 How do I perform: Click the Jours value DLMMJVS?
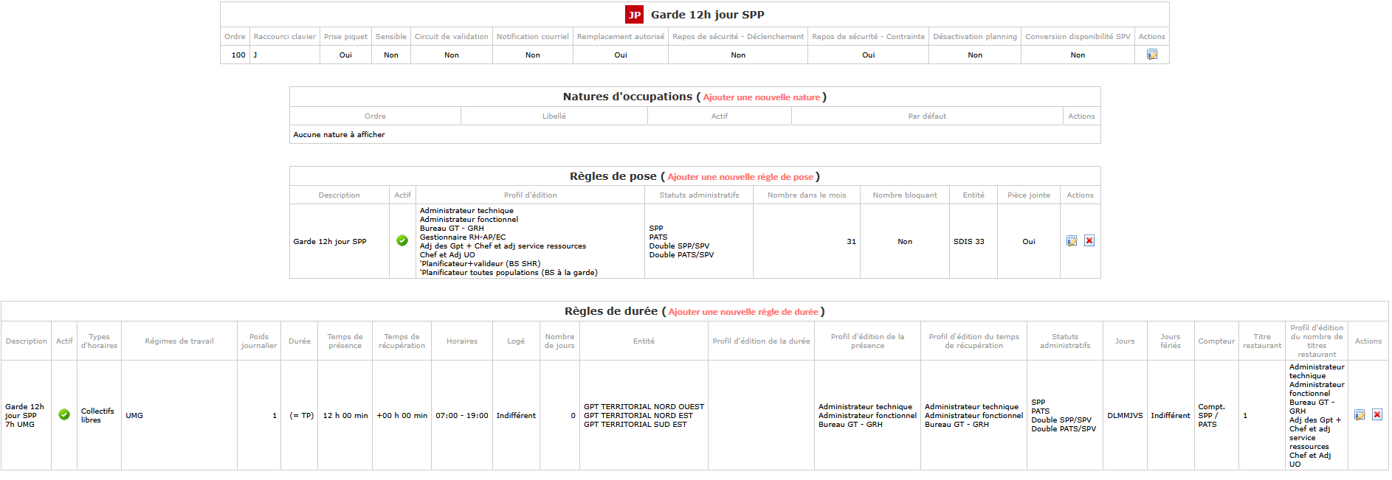(x=1125, y=416)
